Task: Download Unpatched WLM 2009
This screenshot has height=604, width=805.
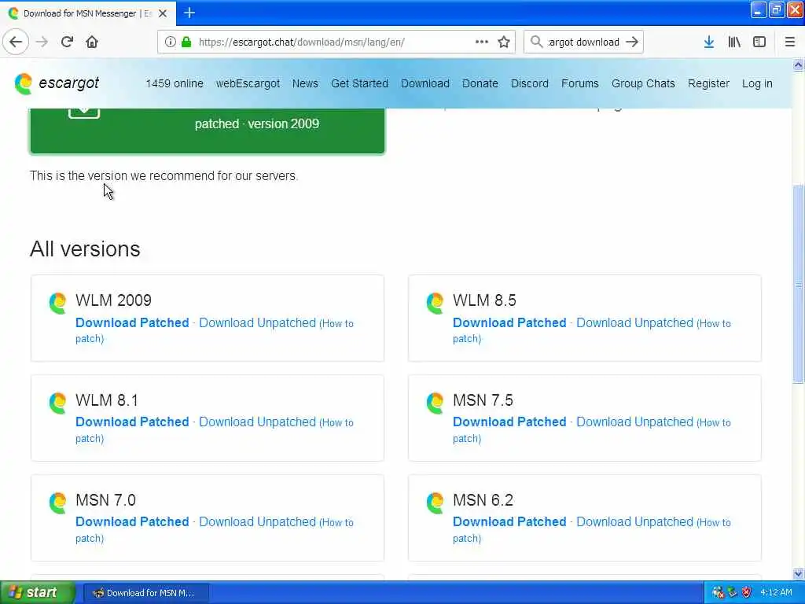Action: pyautogui.click(x=257, y=323)
